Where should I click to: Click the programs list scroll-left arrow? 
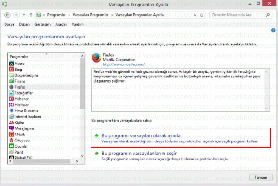[x=10, y=161]
